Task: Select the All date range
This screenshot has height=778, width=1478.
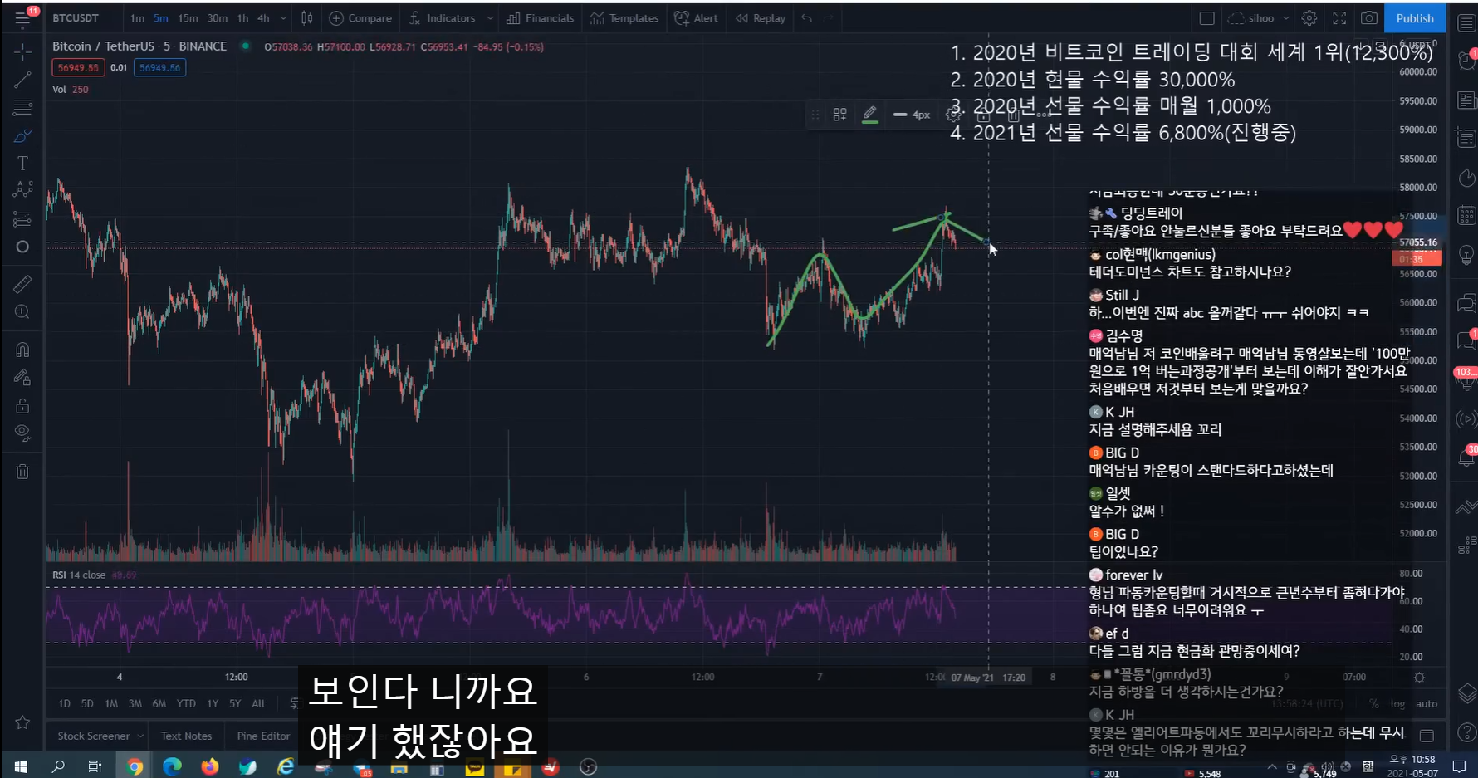Action: pyautogui.click(x=258, y=703)
